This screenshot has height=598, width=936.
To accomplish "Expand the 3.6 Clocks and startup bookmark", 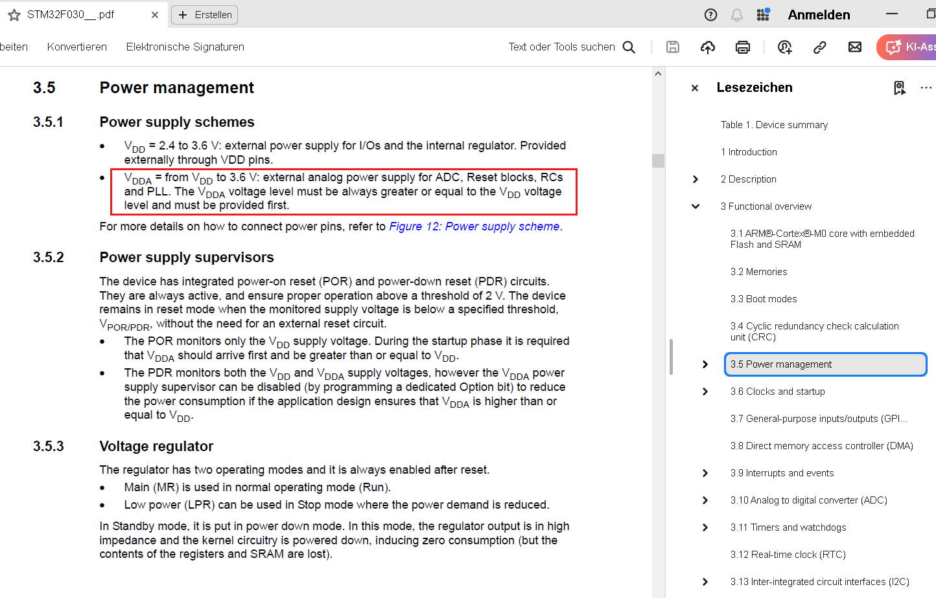I will click(705, 392).
